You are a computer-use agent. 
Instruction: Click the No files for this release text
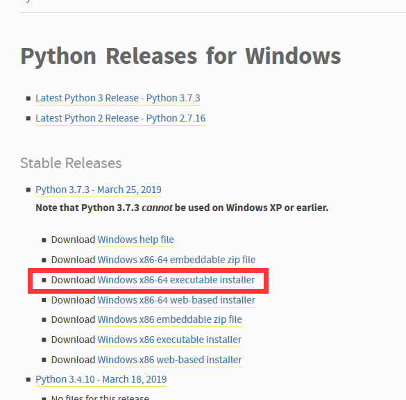coord(100,397)
